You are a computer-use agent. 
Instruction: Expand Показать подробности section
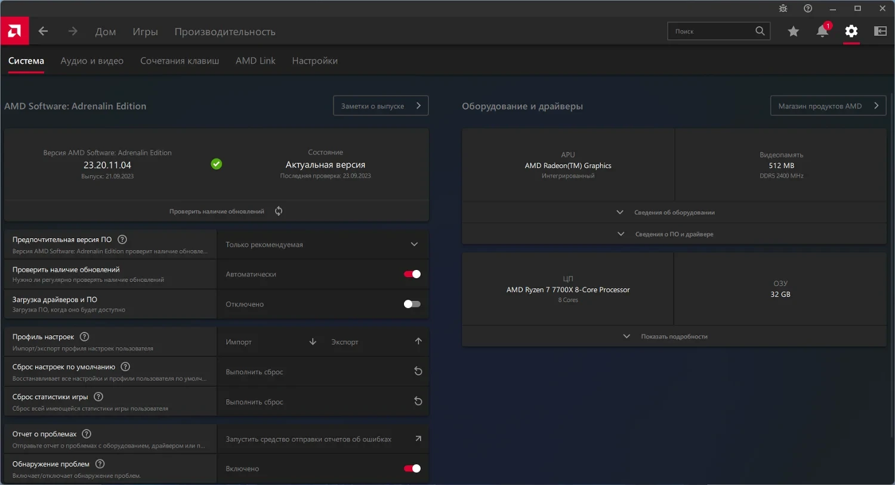point(674,336)
